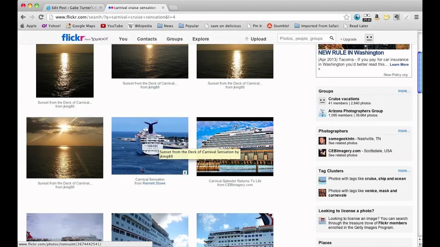Close the carnival cruise sensation tab
440x247 pixels.
pyautogui.click(x=163, y=8)
